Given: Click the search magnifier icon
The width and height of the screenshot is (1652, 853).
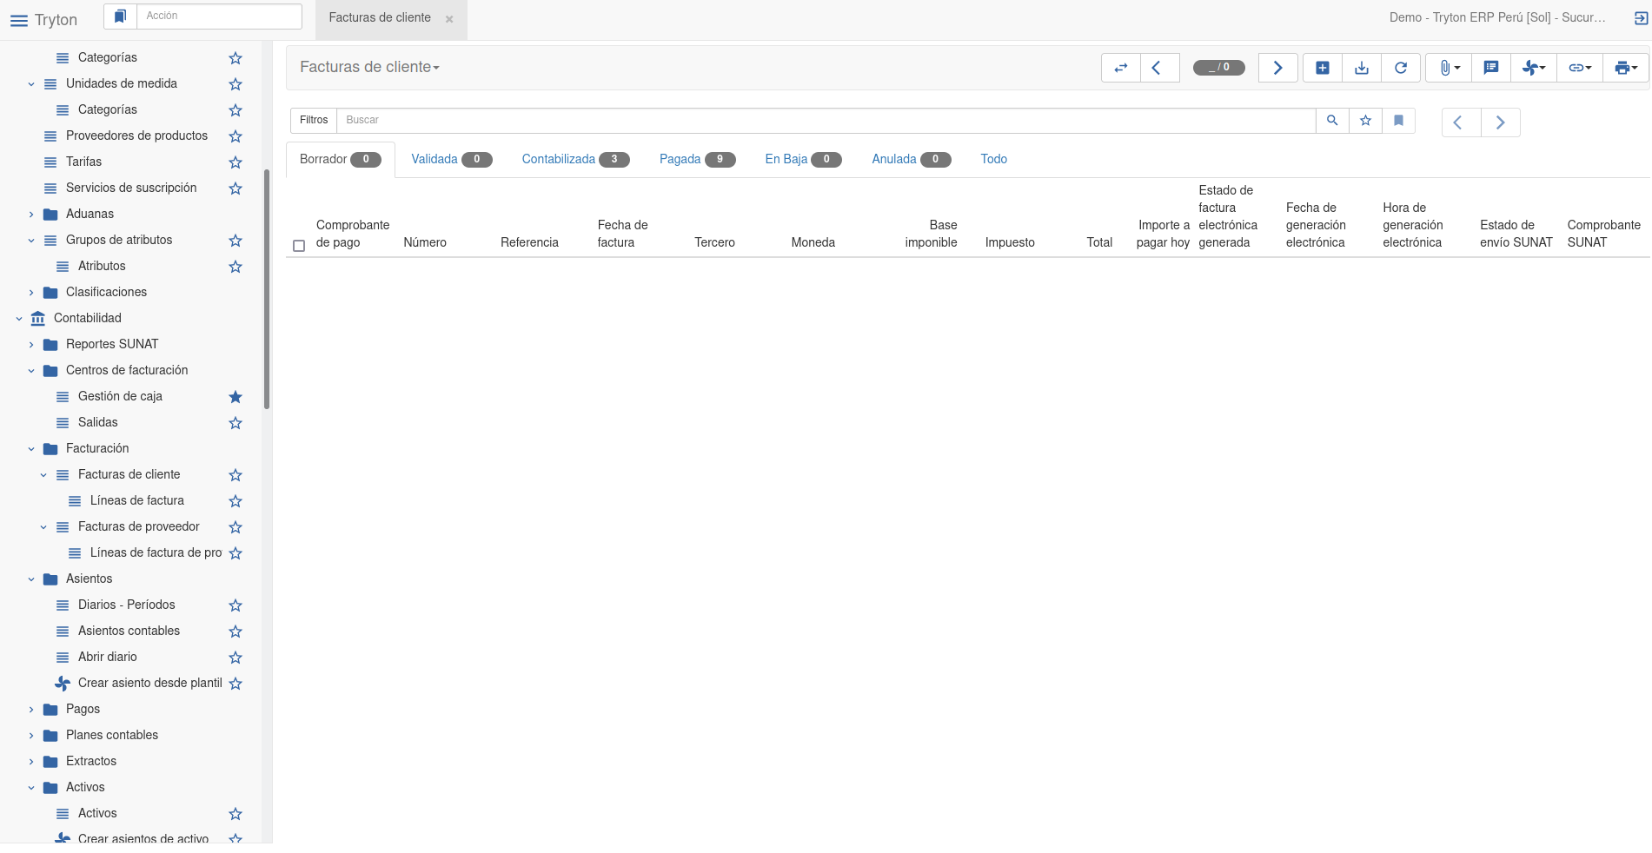Looking at the screenshot, I should [1331, 121].
